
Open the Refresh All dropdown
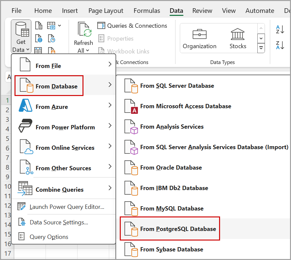[x=83, y=50]
